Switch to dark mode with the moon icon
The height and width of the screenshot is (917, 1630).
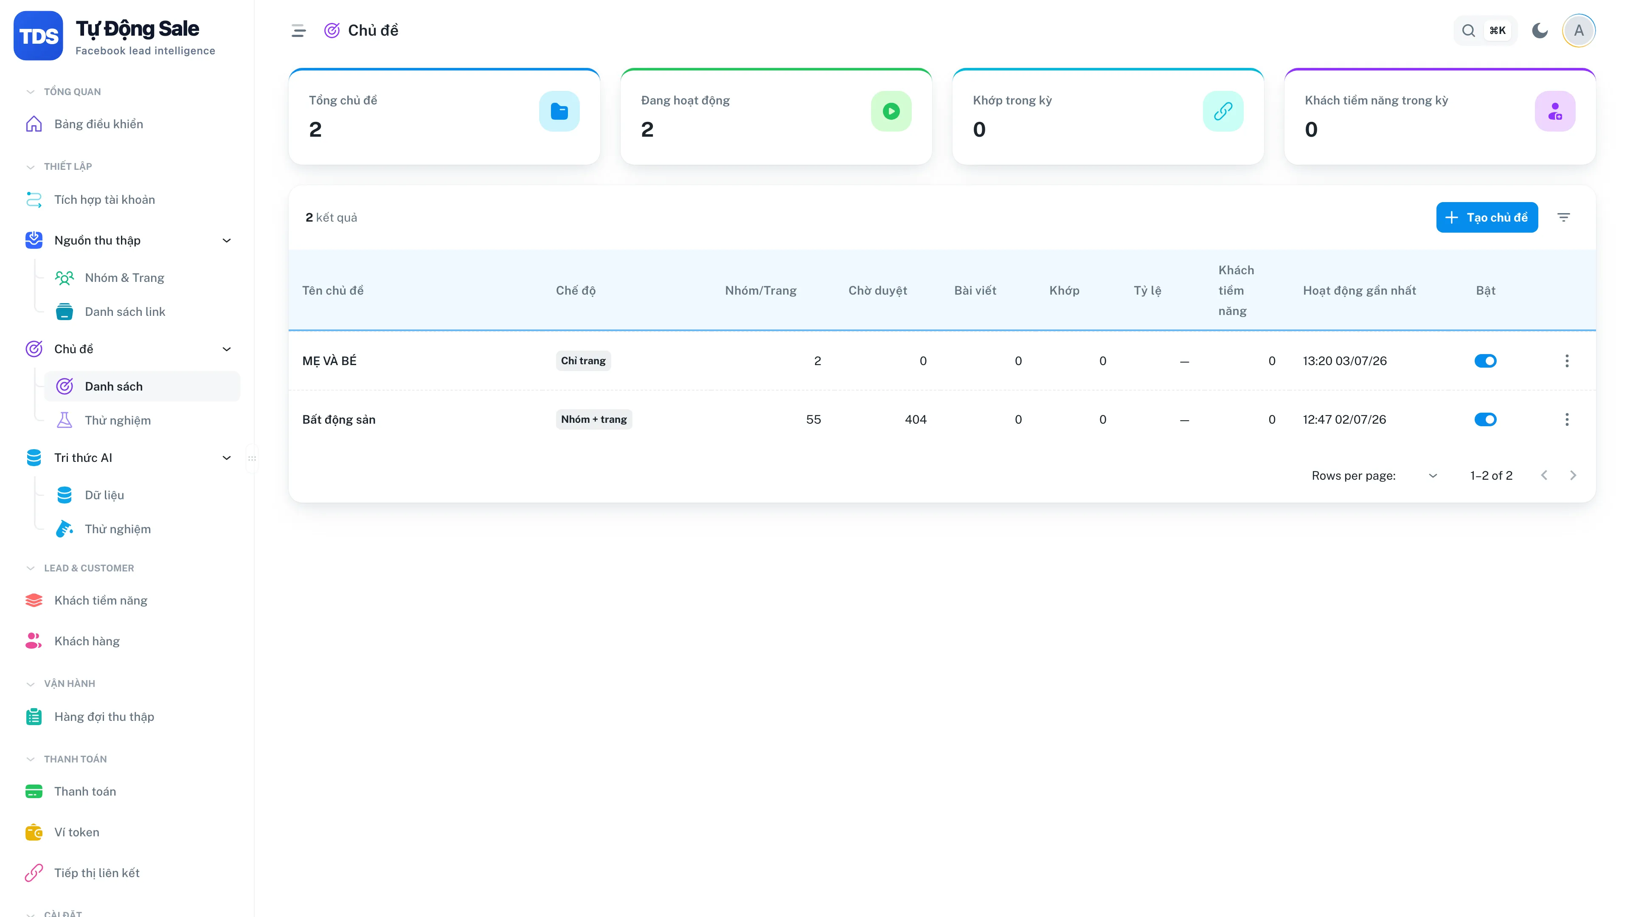point(1540,31)
